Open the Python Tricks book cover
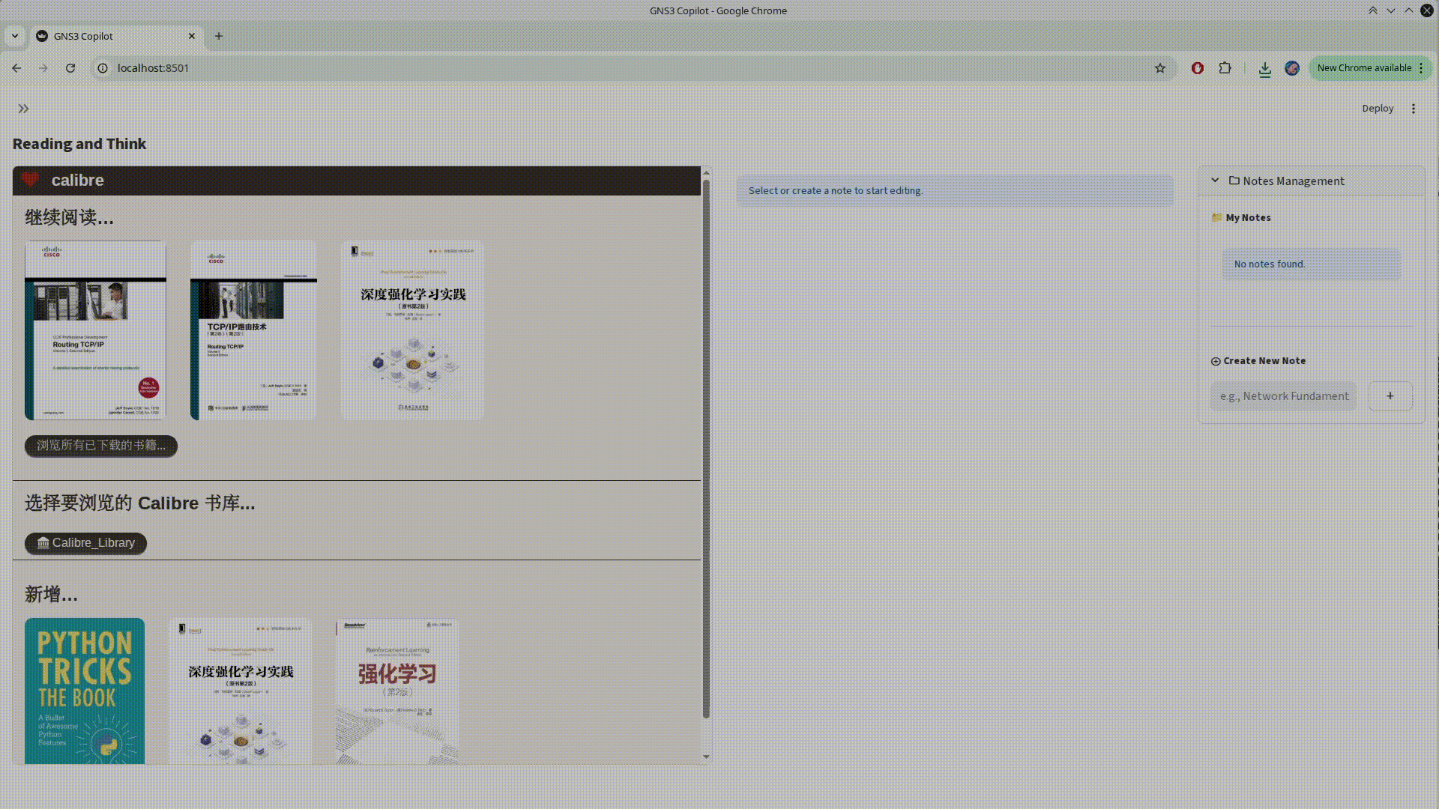Screen dimensions: 1439x809 click(x=84, y=691)
